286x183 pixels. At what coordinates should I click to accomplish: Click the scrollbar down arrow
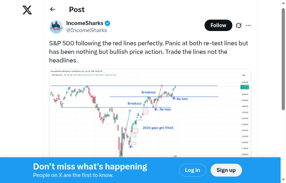coord(283,180)
